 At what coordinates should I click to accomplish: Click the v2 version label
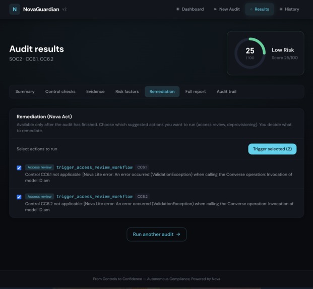click(x=65, y=9)
